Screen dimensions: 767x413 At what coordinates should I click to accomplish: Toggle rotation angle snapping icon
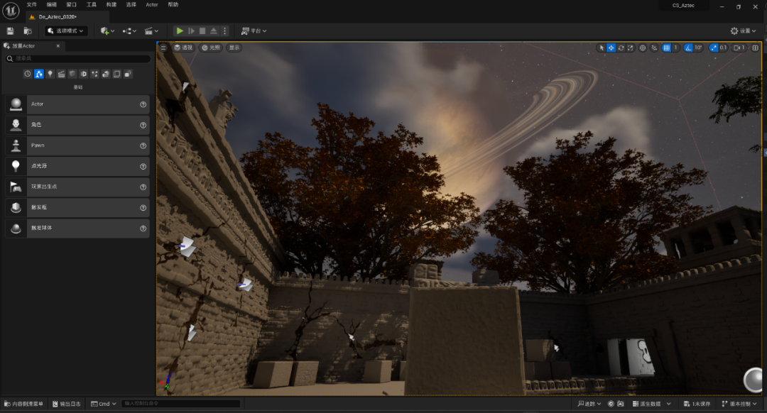click(688, 48)
